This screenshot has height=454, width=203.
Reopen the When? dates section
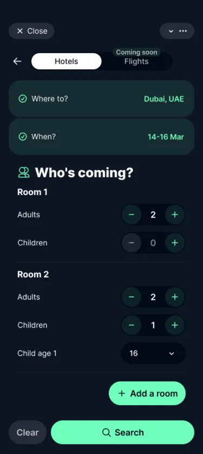point(102,137)
